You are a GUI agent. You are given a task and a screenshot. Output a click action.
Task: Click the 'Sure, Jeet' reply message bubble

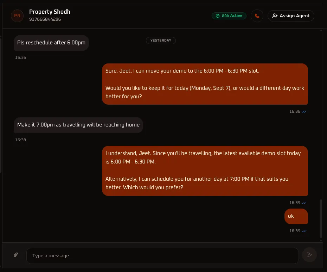205,84
